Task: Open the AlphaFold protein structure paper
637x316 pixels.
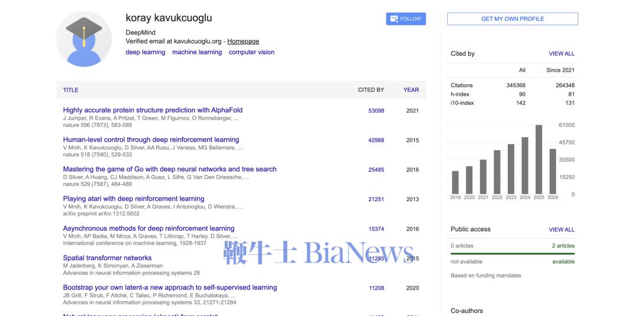Action: (153, 110)
